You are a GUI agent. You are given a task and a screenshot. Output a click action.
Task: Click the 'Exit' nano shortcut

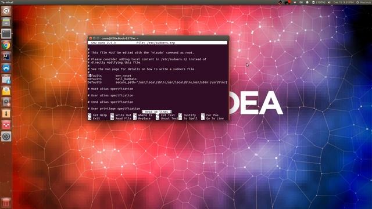94,118
